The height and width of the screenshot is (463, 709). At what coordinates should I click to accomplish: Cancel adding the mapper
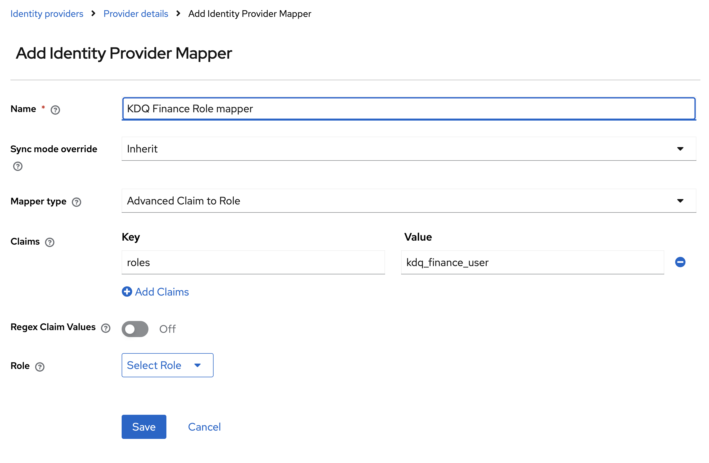(204, 427)
